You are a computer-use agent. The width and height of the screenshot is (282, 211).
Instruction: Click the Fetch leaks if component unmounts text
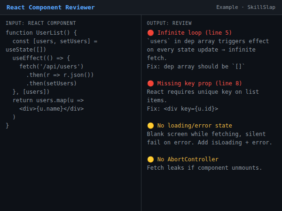pyautogui.click(x=204, y=168)
